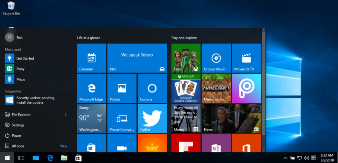
Task: Open the Xbox tile
Action: [186, 58]
